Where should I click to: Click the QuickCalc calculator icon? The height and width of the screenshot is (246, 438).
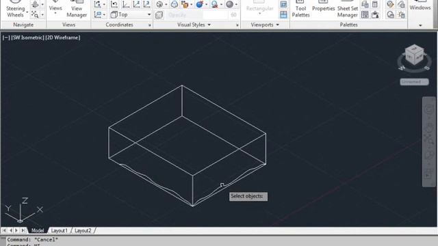(x=375, y=4)
